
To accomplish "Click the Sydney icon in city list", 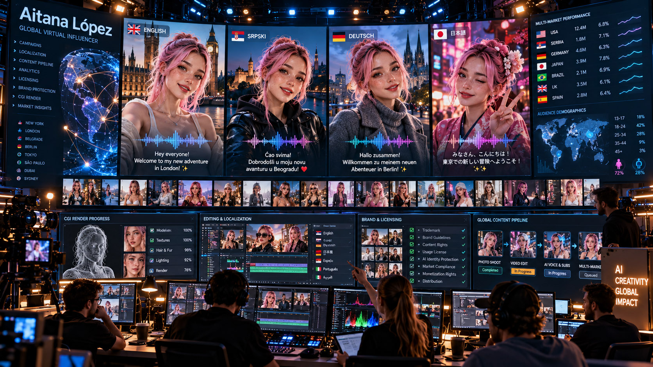I will 19,178.
